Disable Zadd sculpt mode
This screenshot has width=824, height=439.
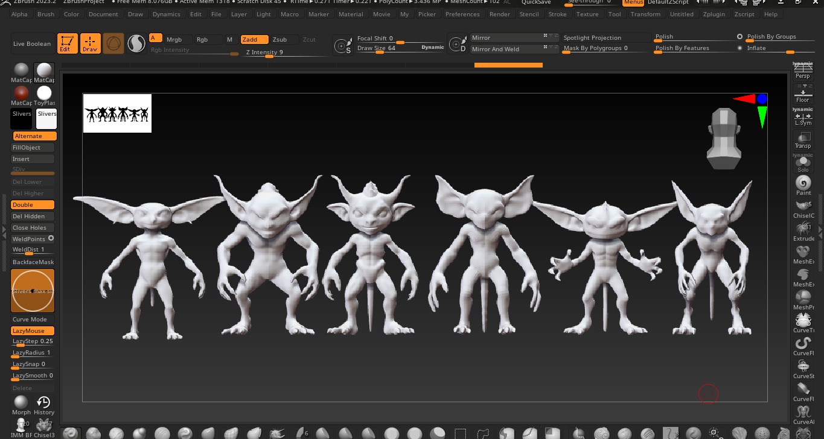tap(254, 40)
